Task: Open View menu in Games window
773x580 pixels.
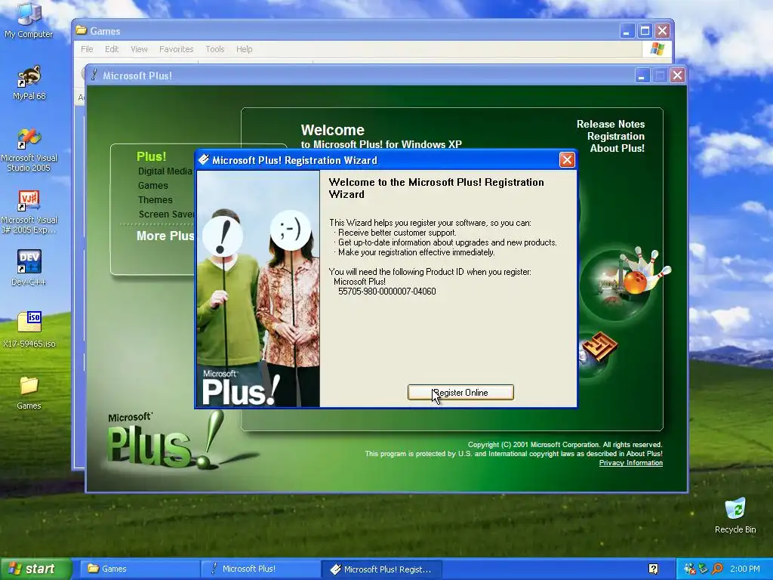Action: (x=139, y=49)
